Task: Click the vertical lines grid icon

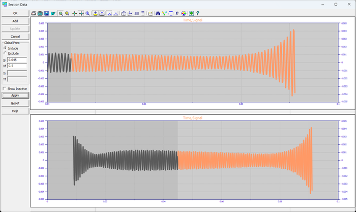Action: [x=136, y=13]
